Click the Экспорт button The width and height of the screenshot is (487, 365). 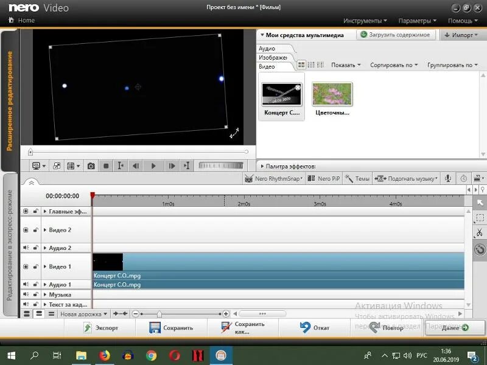[100, 328]
